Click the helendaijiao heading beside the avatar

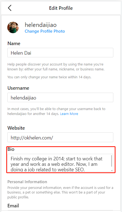click(41, 25)
